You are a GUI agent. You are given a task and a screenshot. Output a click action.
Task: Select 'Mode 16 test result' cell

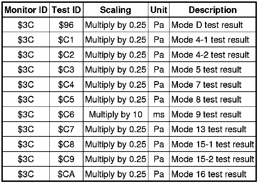click(209, 174)
